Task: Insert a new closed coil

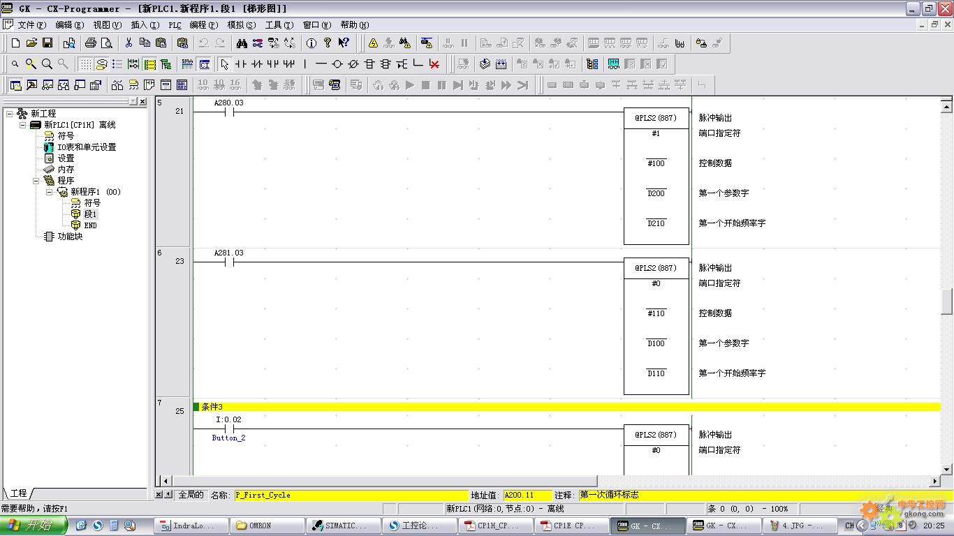Action: pos(353,64)
